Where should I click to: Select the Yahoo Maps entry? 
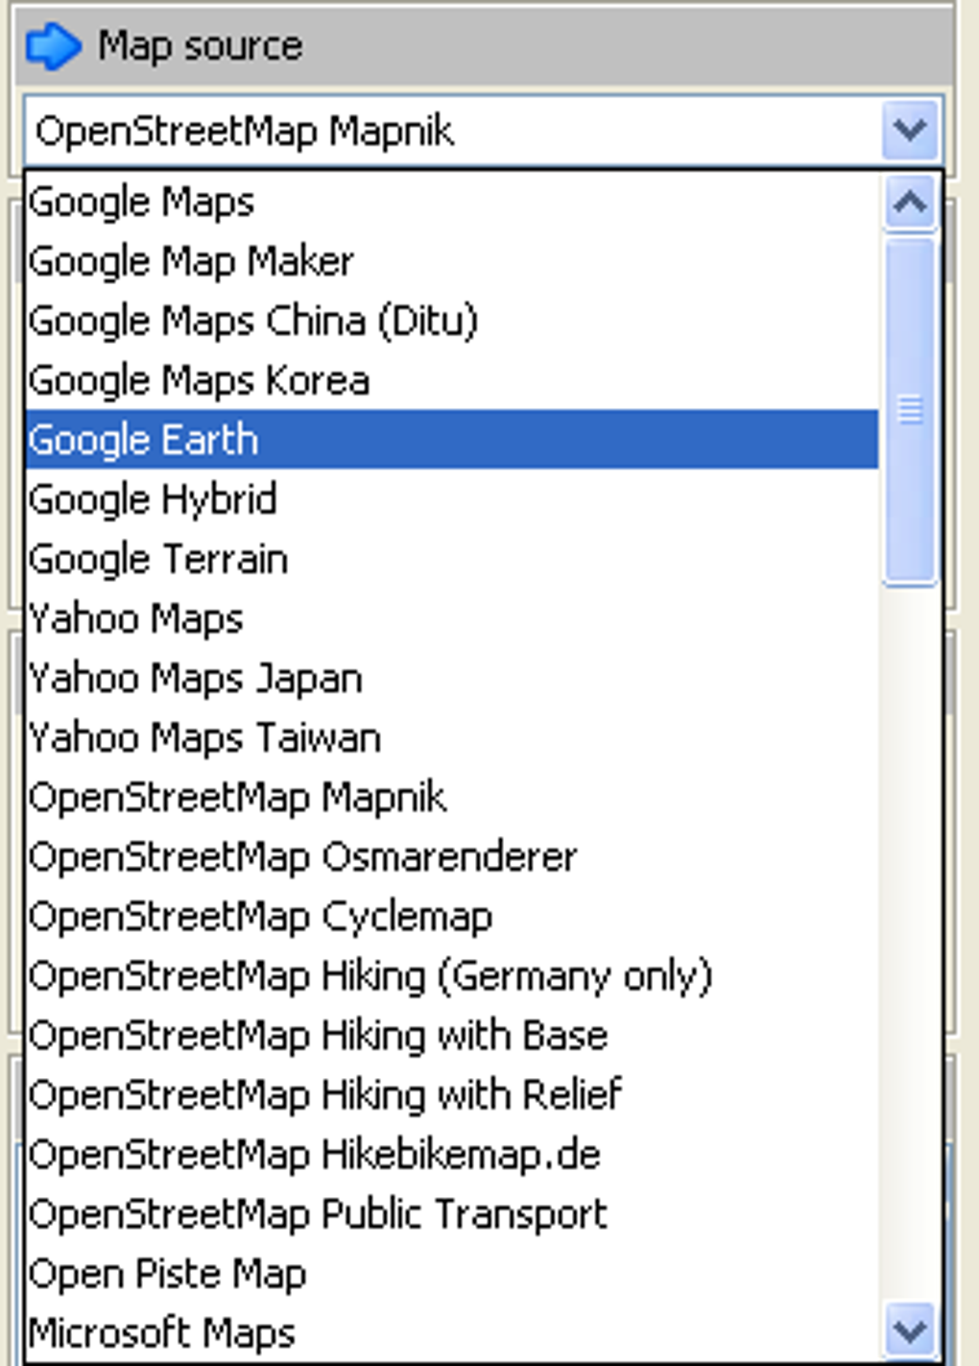[x=451, y=618]
